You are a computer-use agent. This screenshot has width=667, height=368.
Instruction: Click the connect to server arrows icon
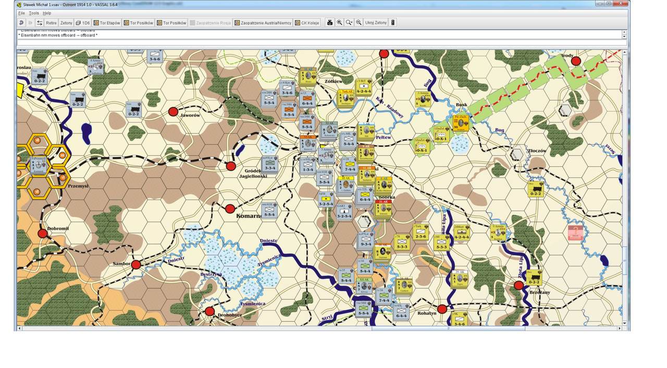tap(39, 23)
